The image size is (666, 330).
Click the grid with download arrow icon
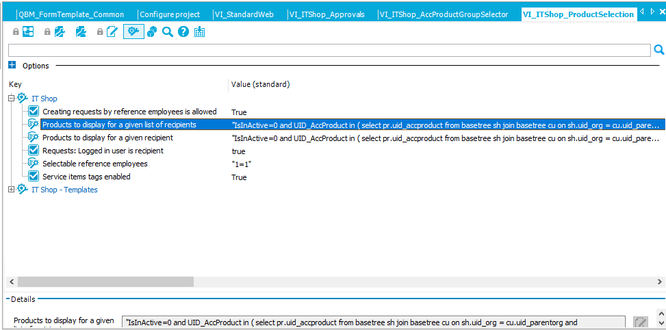200,32
